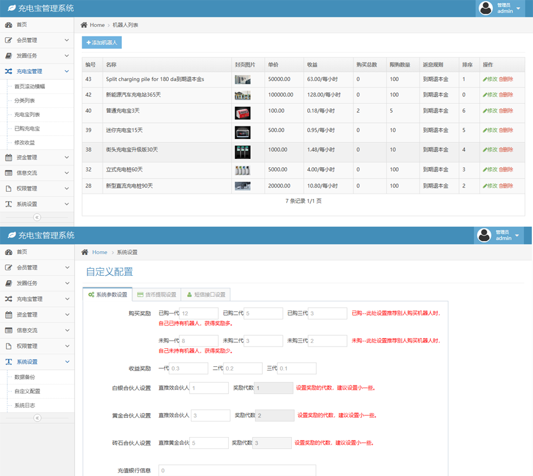Click the delete icon for 立式充电桩60天
The height and width of the screenshot is (476, 533).
tap(501, 170)
